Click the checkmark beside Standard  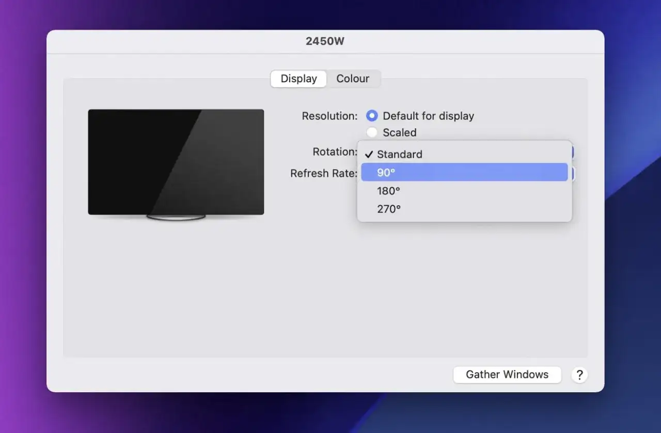click(369, 154)
